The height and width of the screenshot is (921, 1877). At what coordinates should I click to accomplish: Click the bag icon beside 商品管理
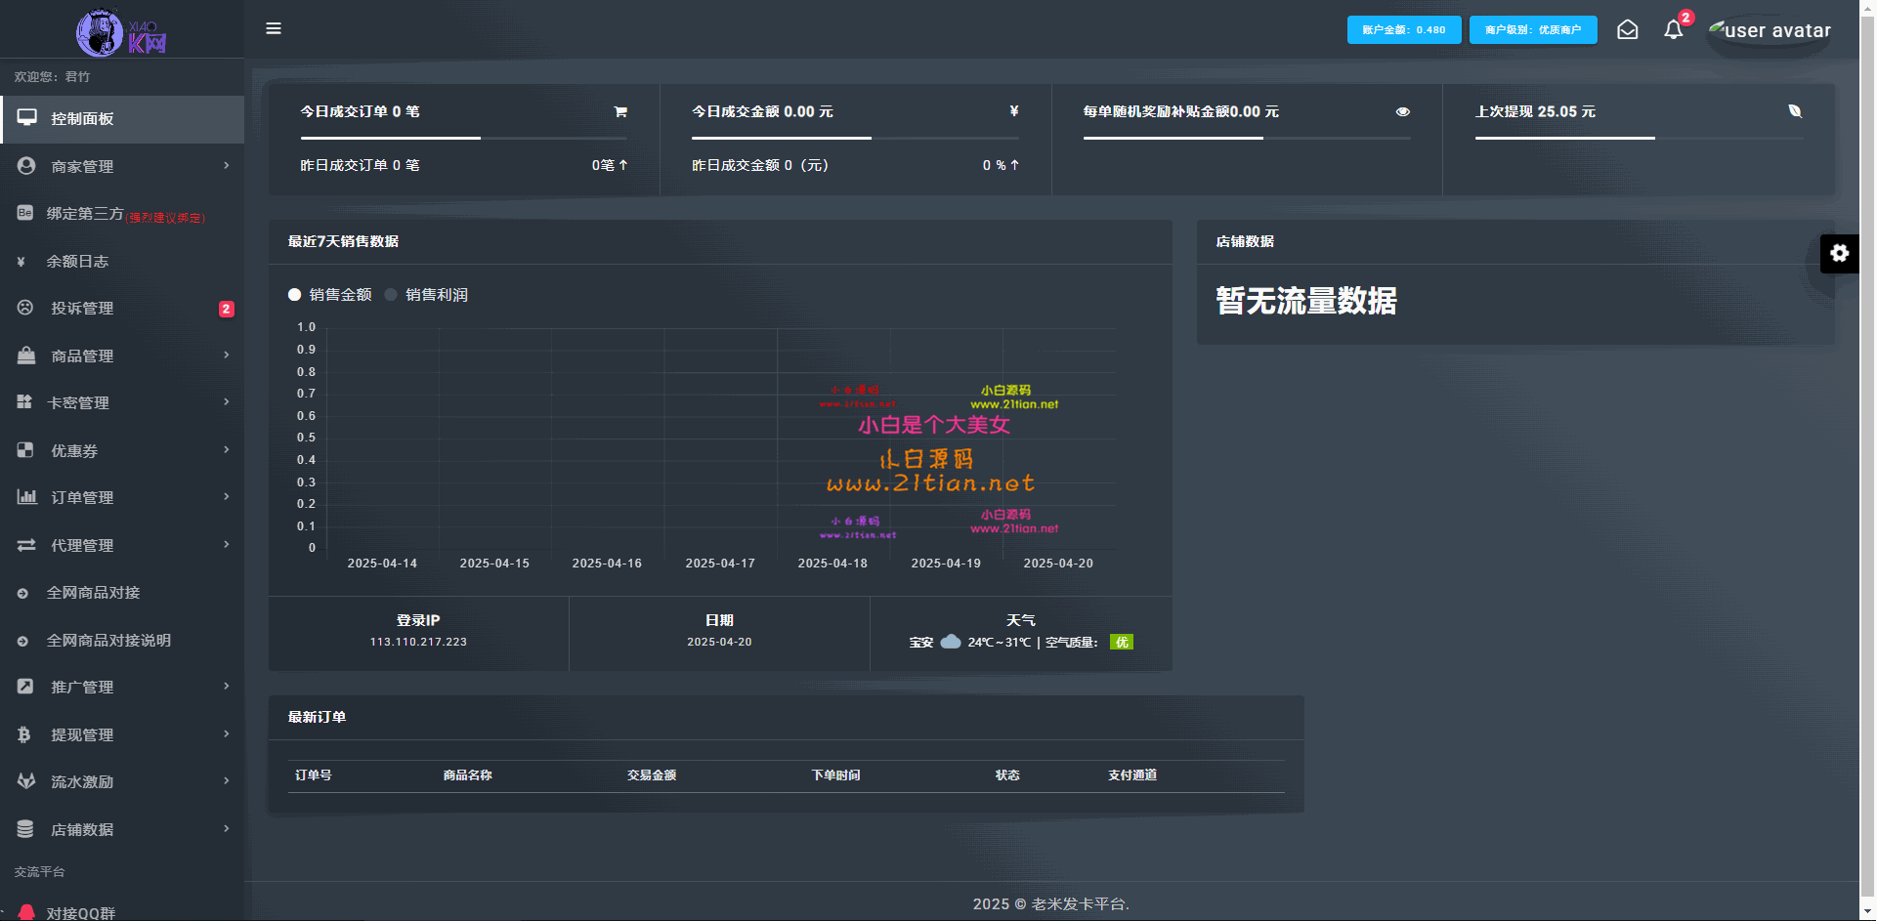[x=26, y=356]
